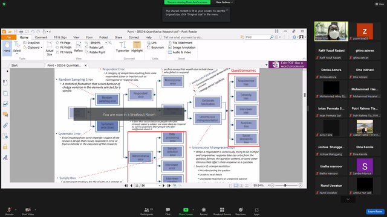This screenshot has width=387, height=217.
Task: Open the page number dropdown
Action: [160, 186]
